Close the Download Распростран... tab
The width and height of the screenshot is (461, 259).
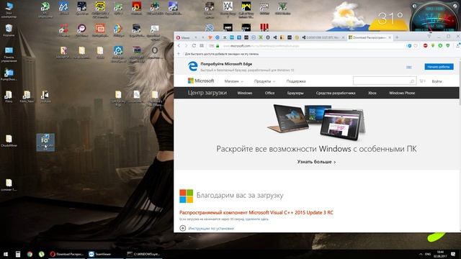(390, 37)
